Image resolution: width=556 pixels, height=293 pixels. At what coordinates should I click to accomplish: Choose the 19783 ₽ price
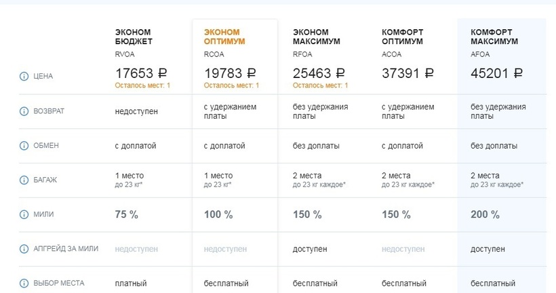[231, 73]
